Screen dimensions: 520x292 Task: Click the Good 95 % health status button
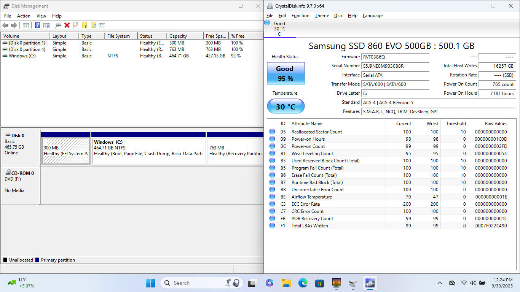tap(286, 73)
